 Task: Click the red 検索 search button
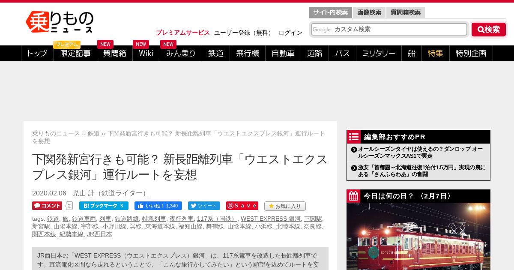coord(489,30)
